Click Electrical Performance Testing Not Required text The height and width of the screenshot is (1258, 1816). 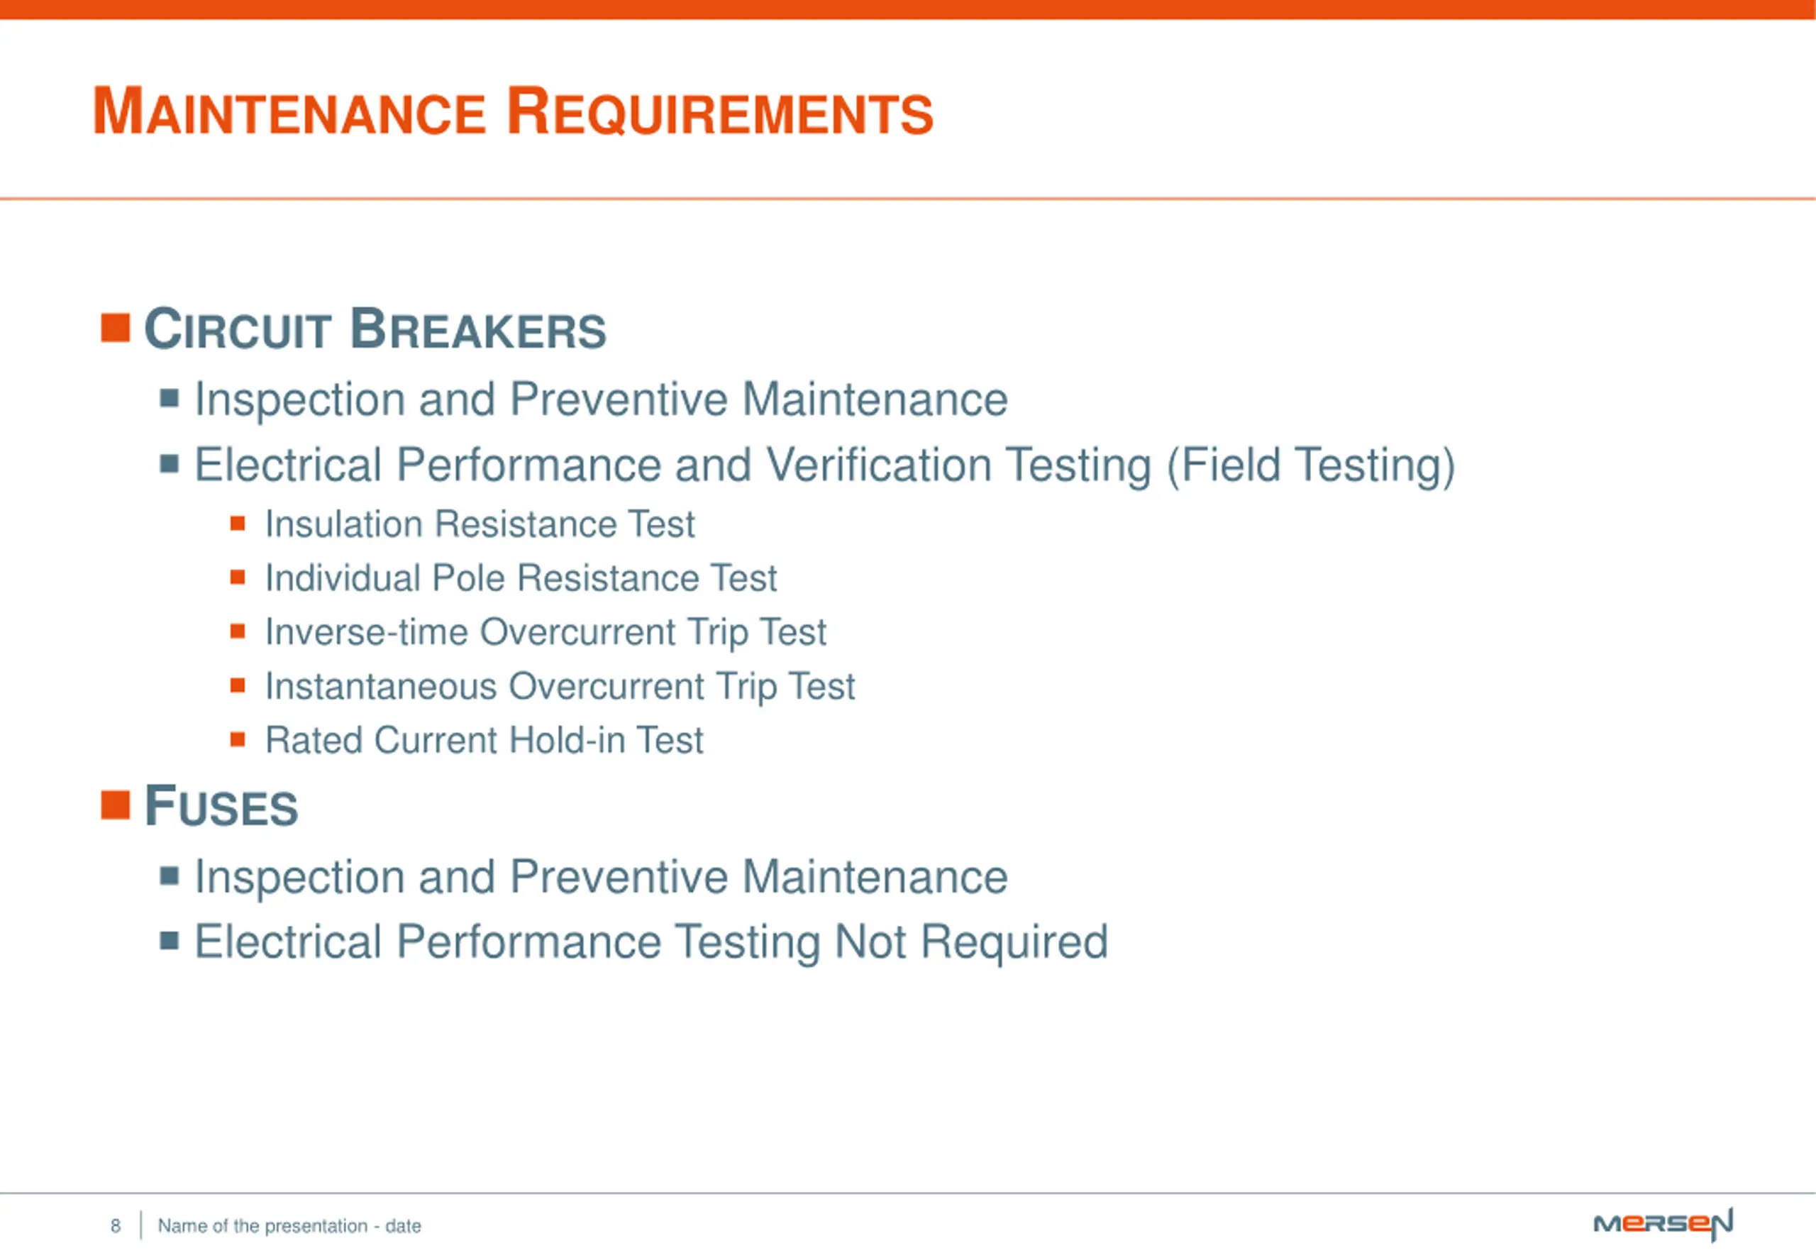[650, 942]
